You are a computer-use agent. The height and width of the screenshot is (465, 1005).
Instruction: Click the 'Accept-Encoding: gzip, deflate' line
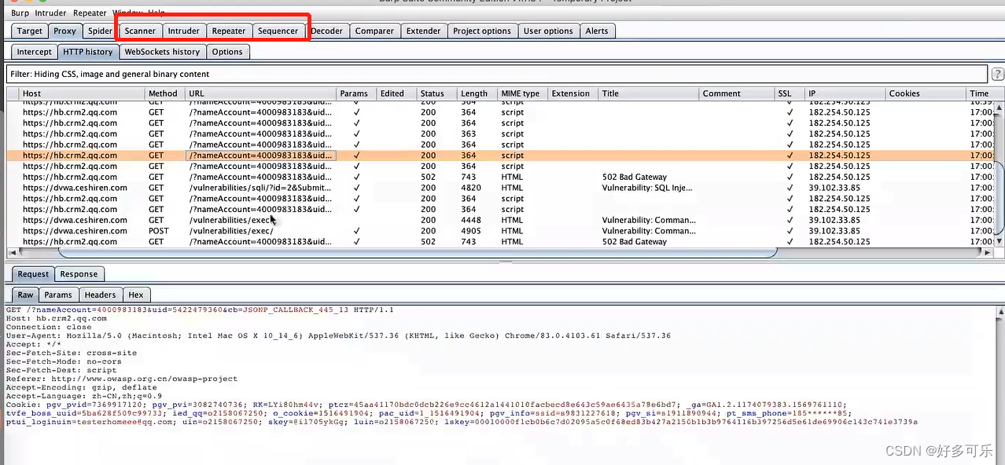pos(82,387)
